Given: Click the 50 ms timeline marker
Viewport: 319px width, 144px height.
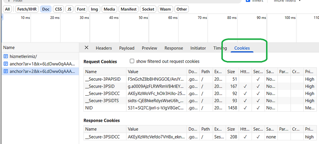Looking at the screenshot, I should click(x=143, y=18).
